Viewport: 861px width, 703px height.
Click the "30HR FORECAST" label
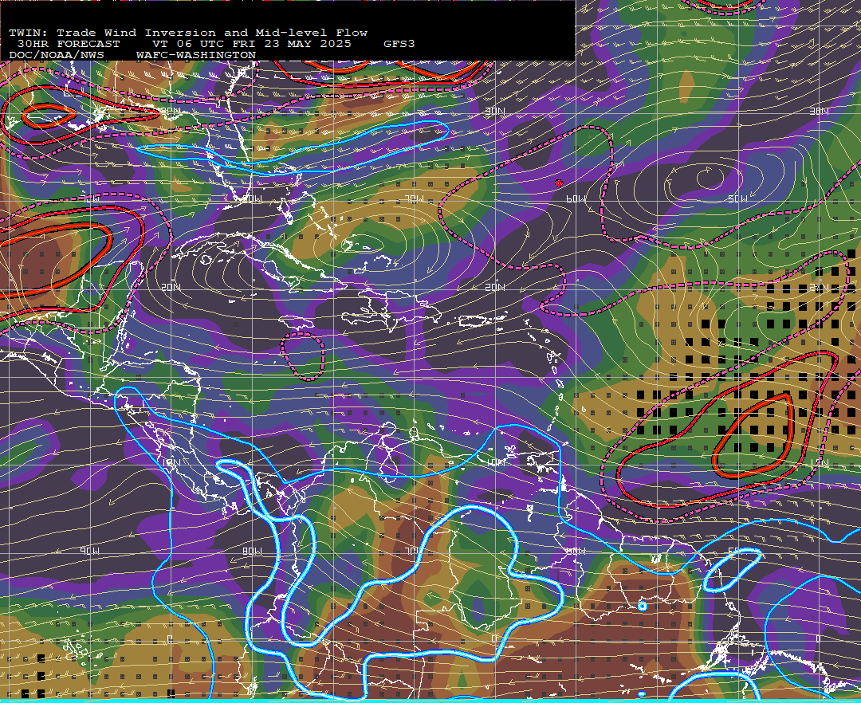[x=68, y=43]
